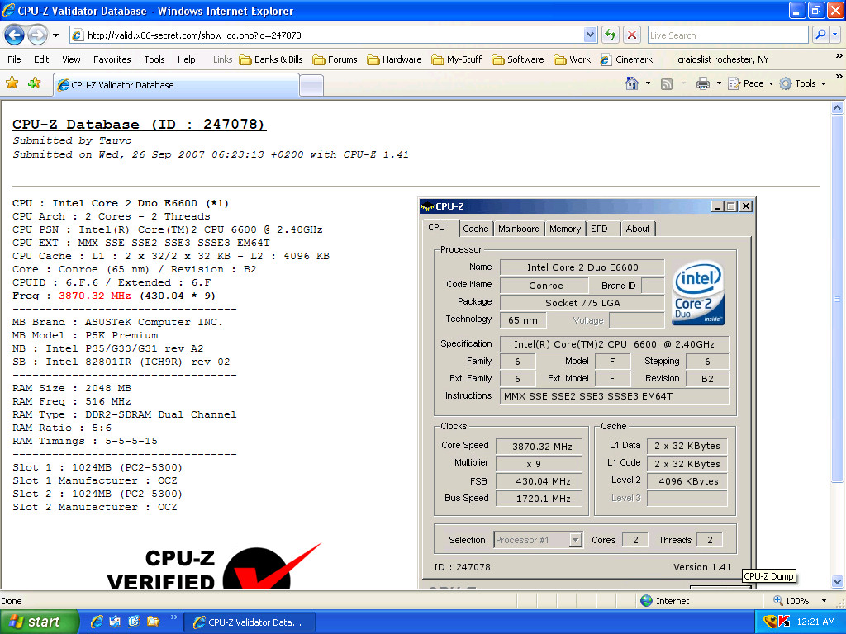Image resolution: width=846 pixels, height=634 pixels.
Task: Open Banks & Bills favorites folder
Action: point(271,59)
